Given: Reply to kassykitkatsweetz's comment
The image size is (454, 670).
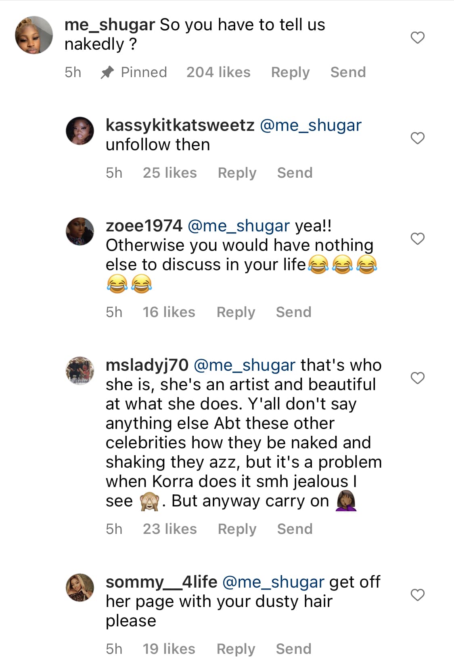Looking at the screenshot, I should coord(237,173).
